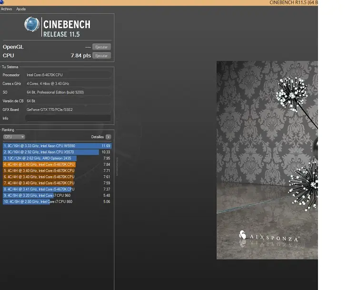Click the CPU score 7.84 pts
Image resolution: width=357 pixels, height=290 pixels.
[80, 56]
